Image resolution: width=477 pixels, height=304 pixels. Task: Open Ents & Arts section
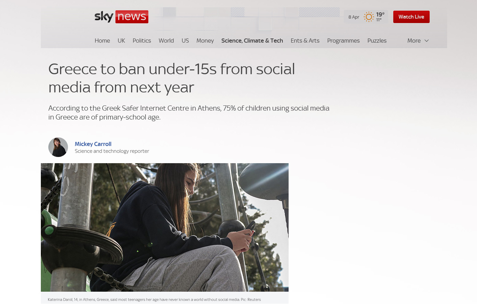tap(305, 41)
